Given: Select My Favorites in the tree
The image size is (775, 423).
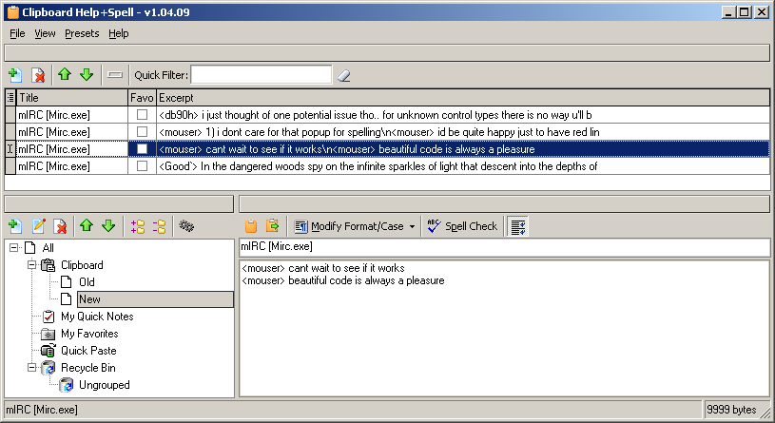Looking at the screenshot, I should tap(89, 334).
